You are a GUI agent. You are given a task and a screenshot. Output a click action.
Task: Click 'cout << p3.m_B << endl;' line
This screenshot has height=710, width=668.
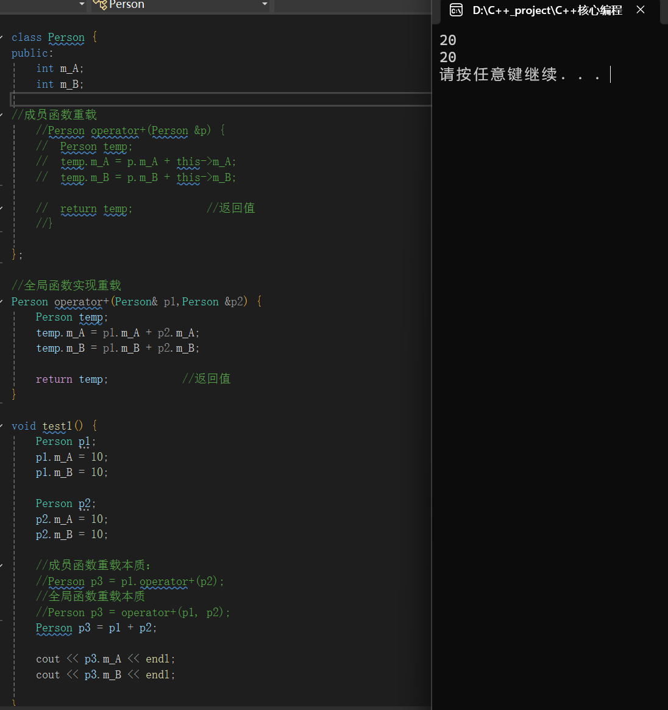[105, 675]
